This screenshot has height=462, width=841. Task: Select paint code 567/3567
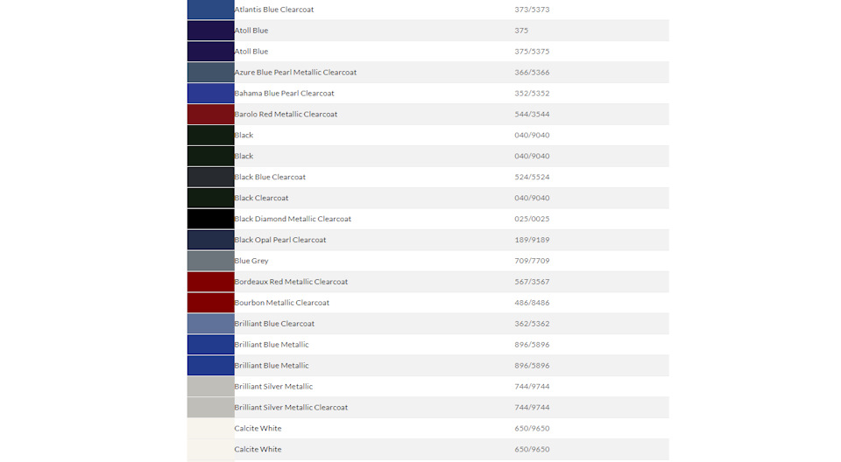[532, 282]
